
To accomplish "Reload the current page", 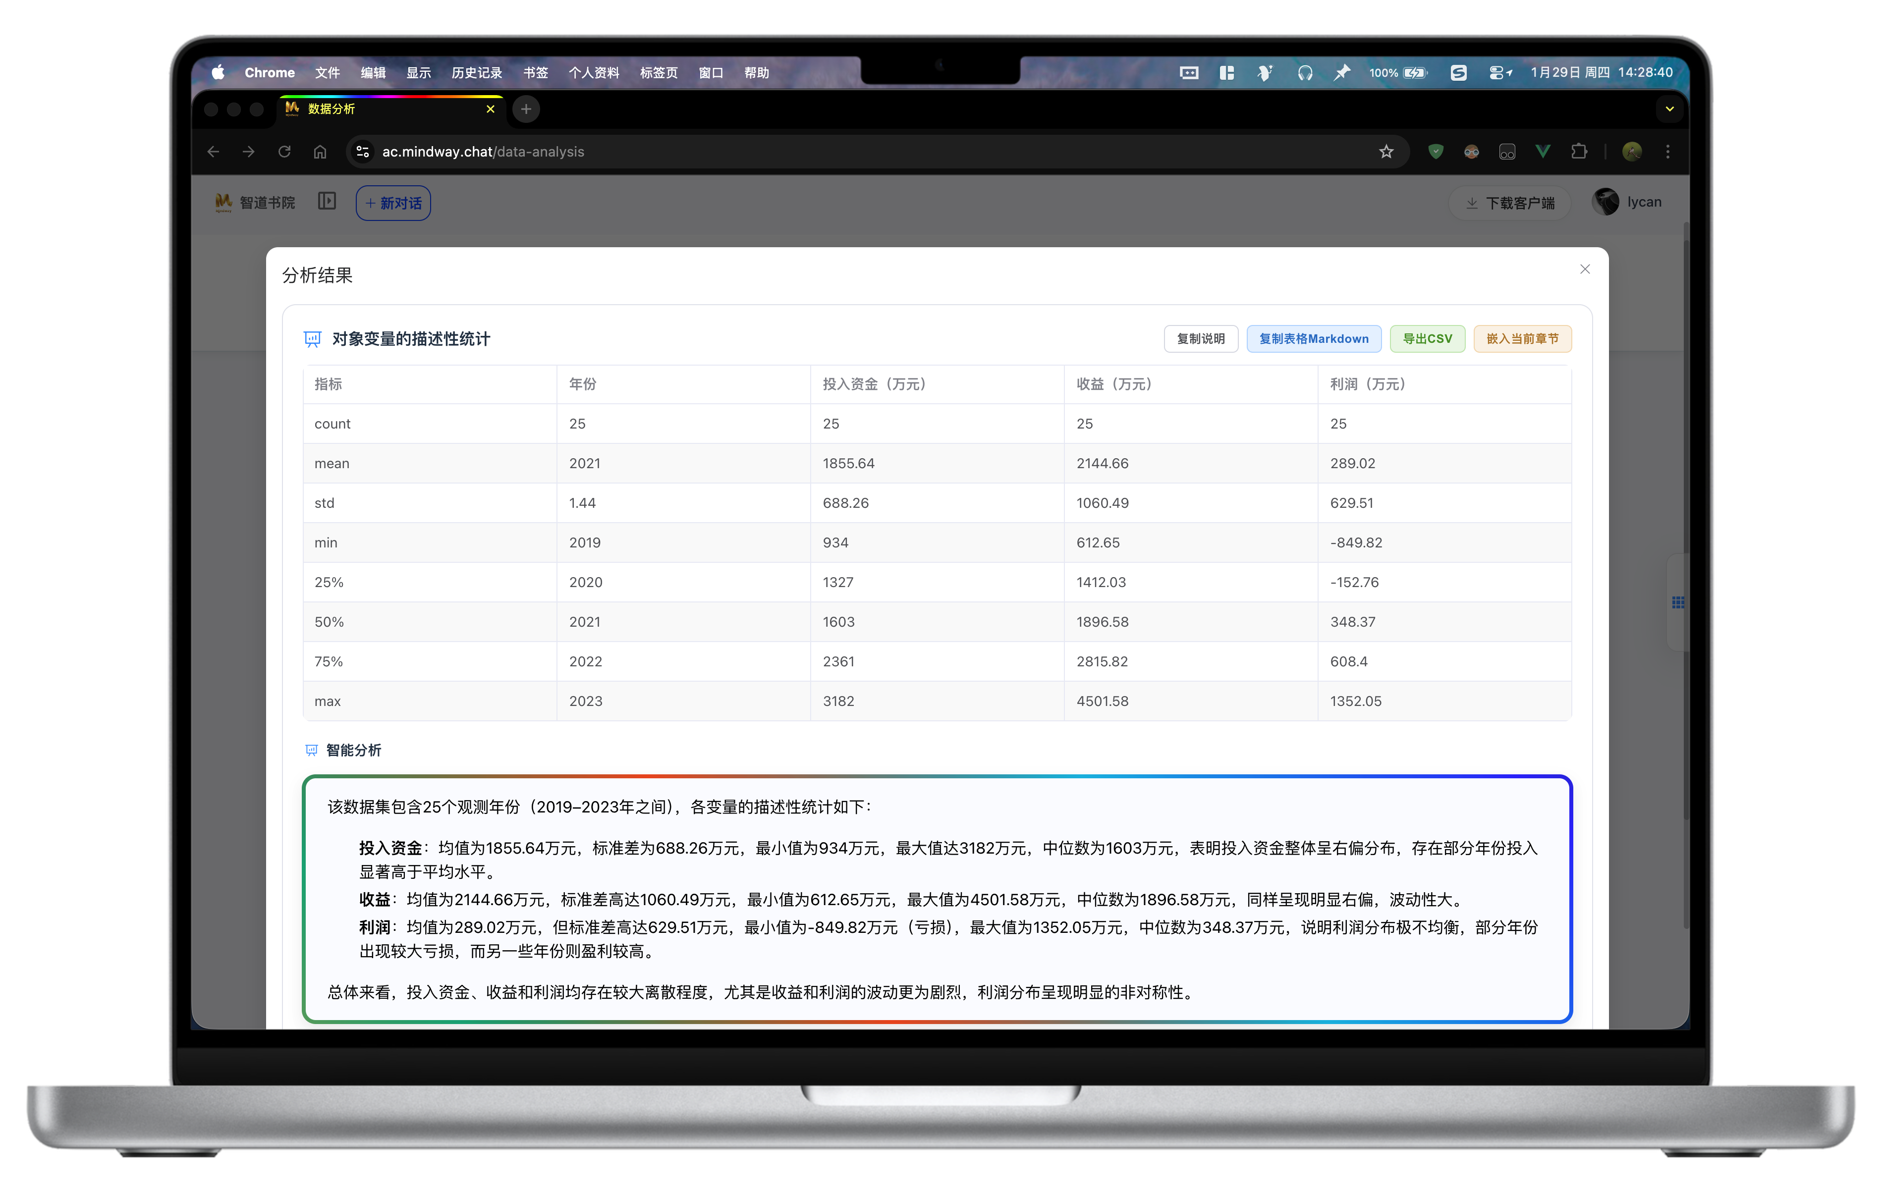I will [284, 152].
